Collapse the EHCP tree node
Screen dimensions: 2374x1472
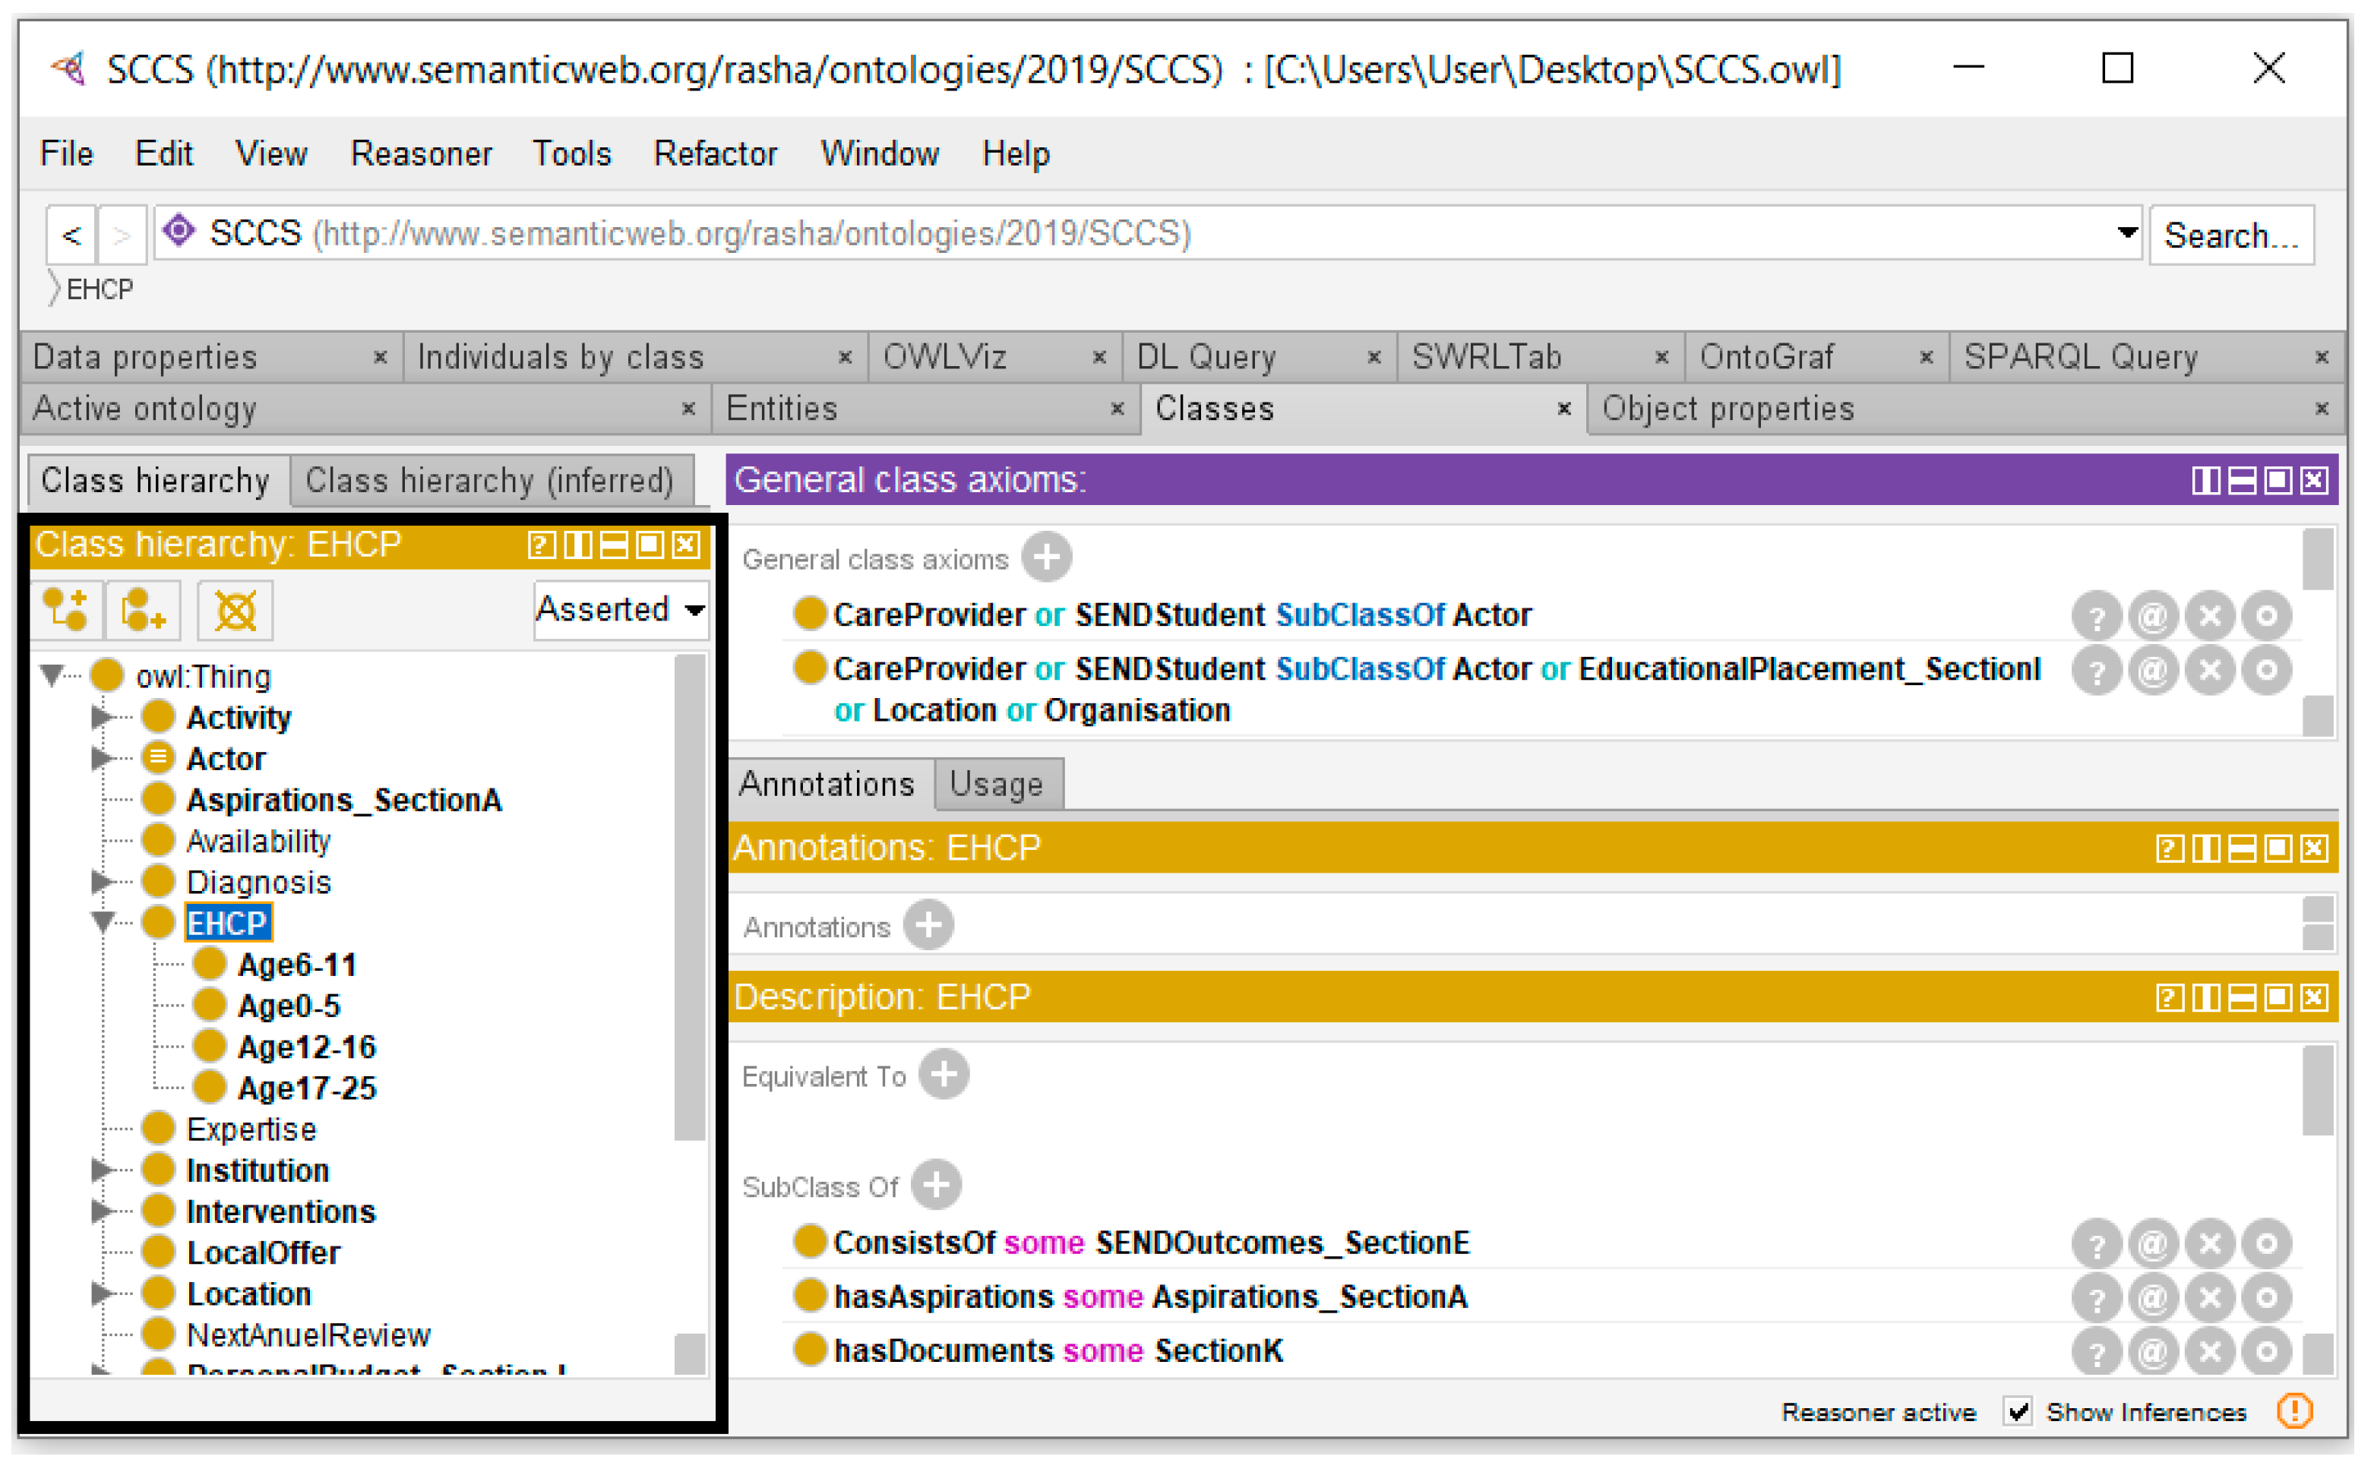(103, 922)
